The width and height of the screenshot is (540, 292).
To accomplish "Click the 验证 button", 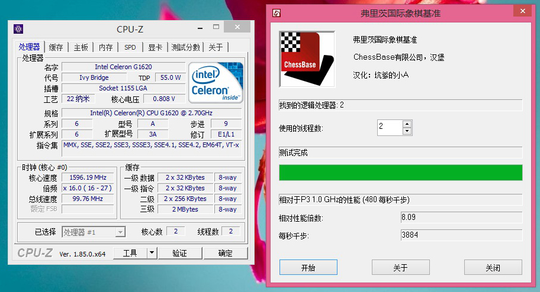I will pyautogui.click(x=180, y=253).
